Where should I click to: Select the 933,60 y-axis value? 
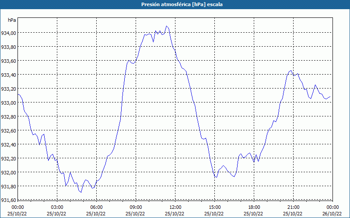click(8, 61)
